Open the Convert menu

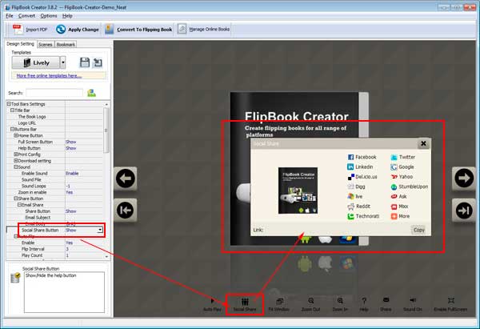pyautogui.click(x=26, y=16)
